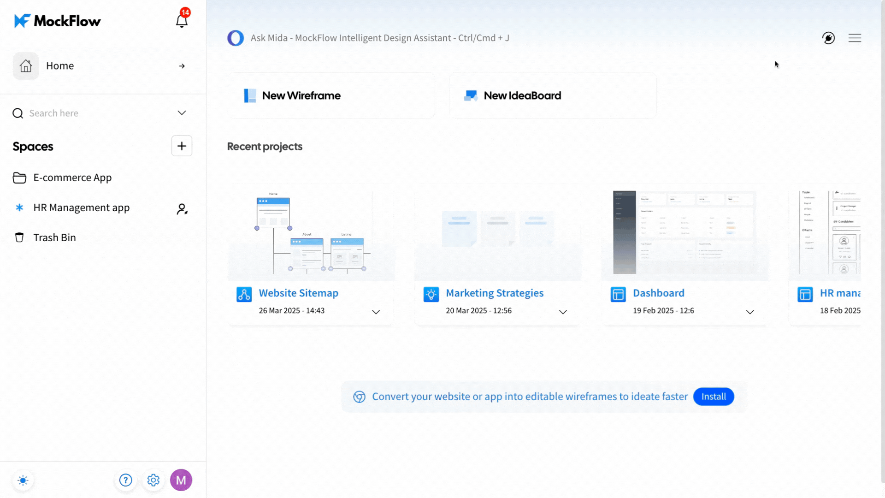Screen dimensions: 885x498
Task: Open the M profile avatar
Action: (x=181, y=480)
